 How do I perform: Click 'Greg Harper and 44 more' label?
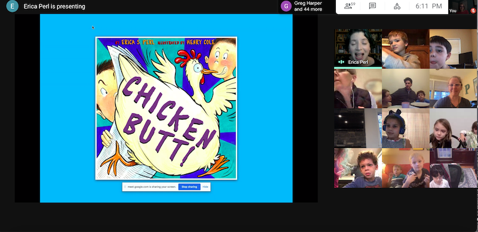tap(308, 6)
